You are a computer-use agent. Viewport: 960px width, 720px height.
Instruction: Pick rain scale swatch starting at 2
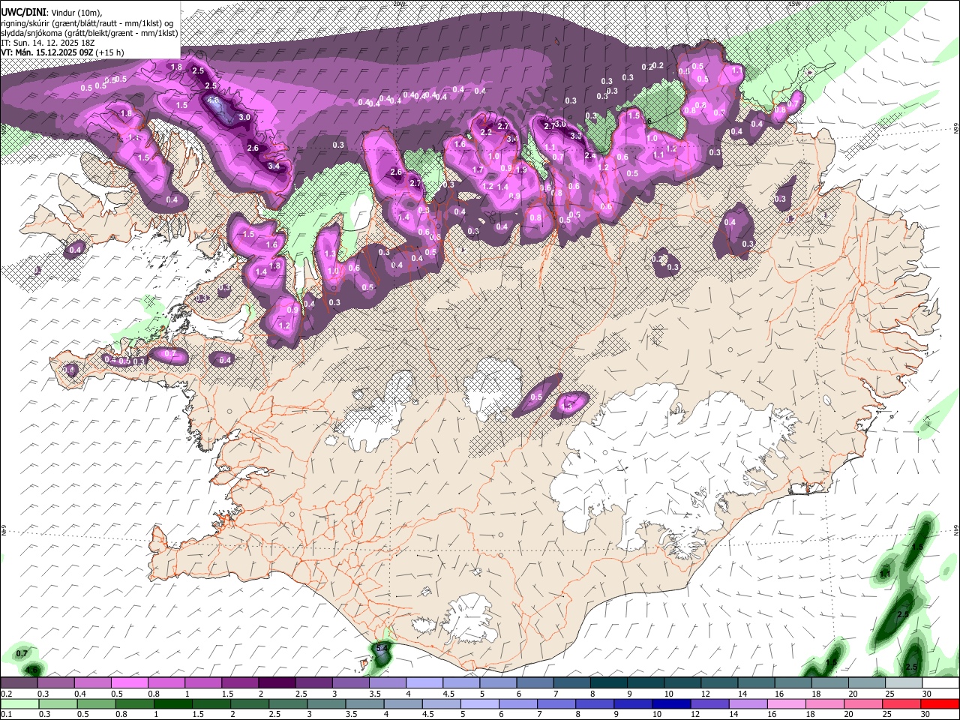[x=249, y=703]
